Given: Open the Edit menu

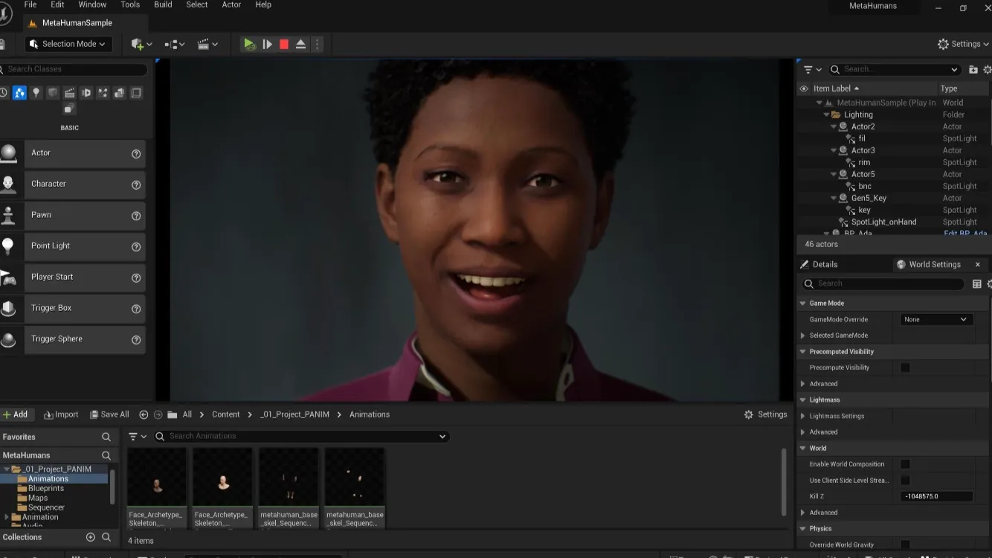Looking at the screenshot, I should click(57, 4).
